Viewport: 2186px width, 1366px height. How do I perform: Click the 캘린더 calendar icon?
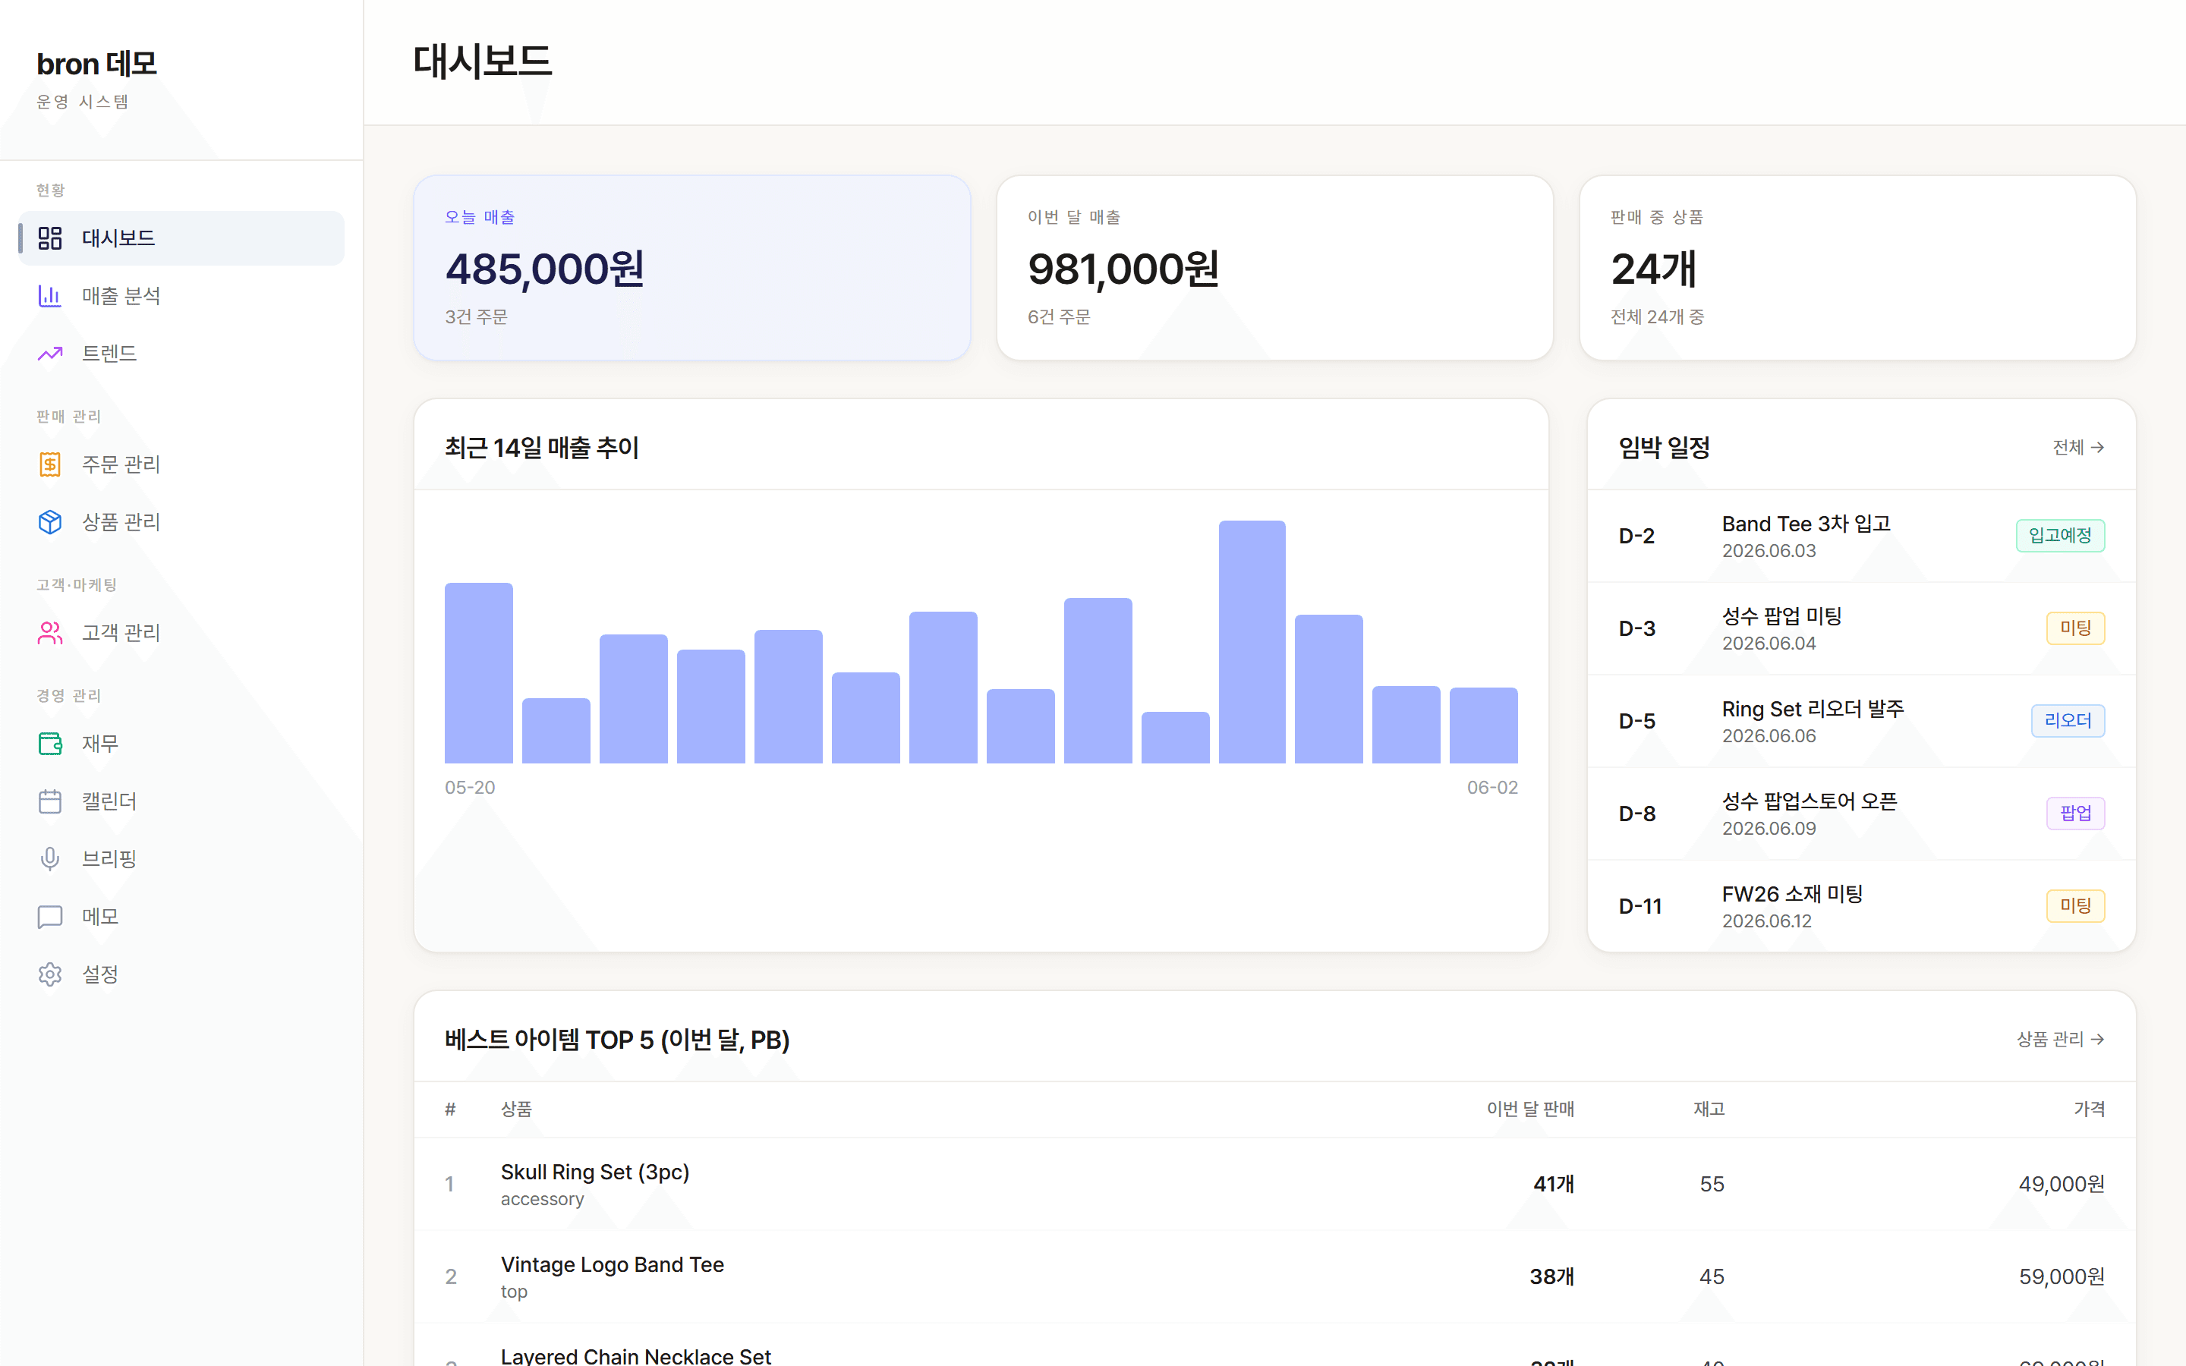49,801
